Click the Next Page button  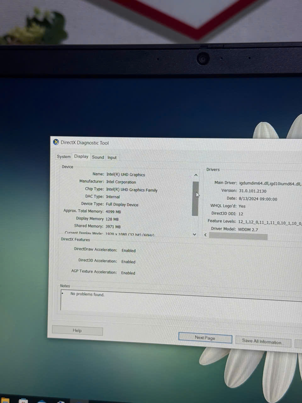click(205, 338)
